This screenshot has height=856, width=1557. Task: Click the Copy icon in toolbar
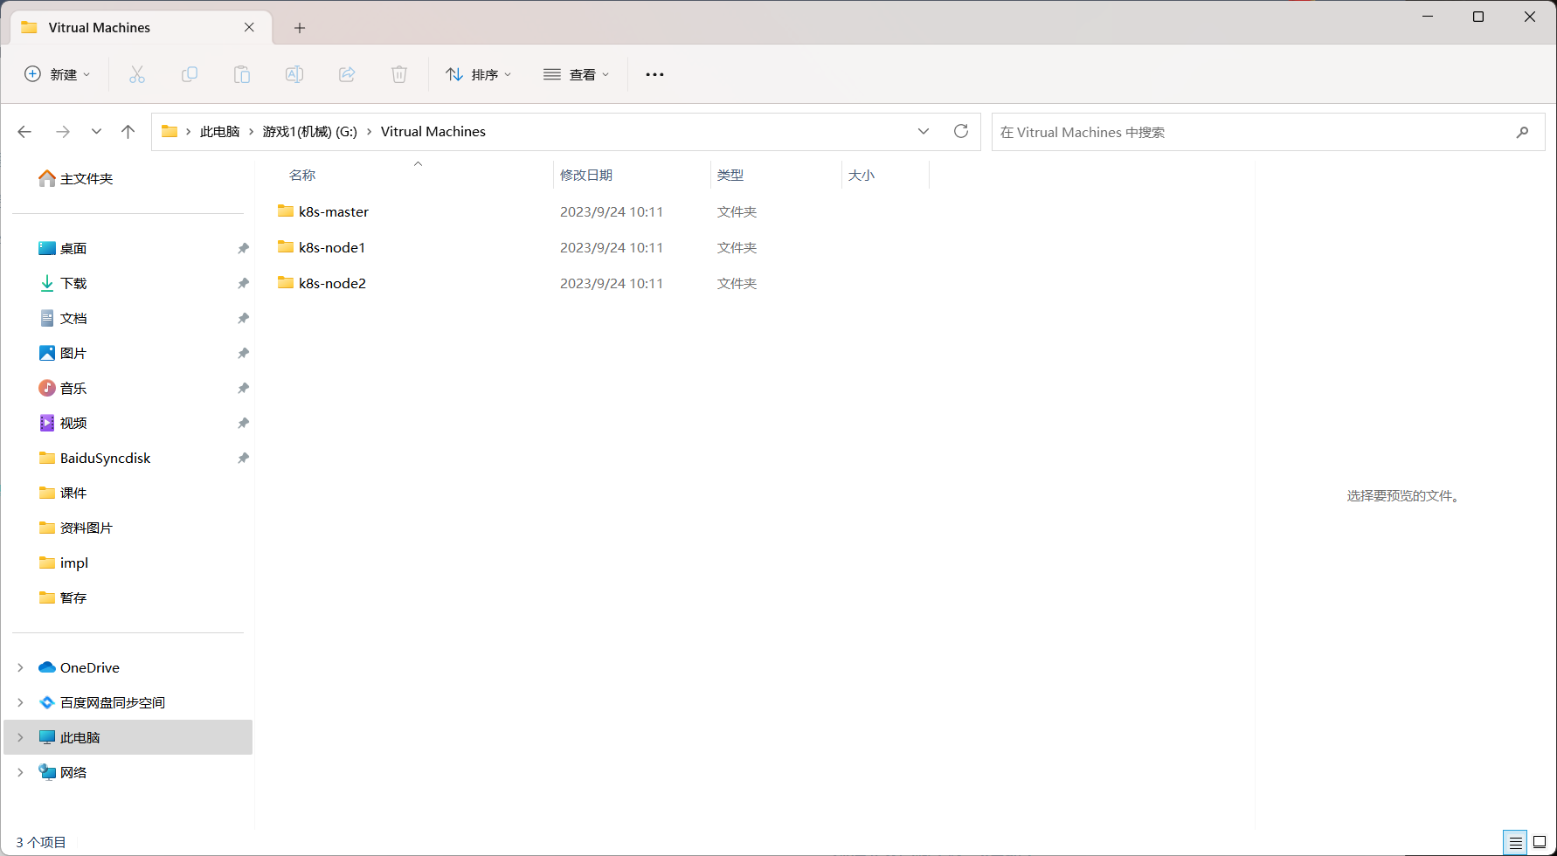point(190,74)
